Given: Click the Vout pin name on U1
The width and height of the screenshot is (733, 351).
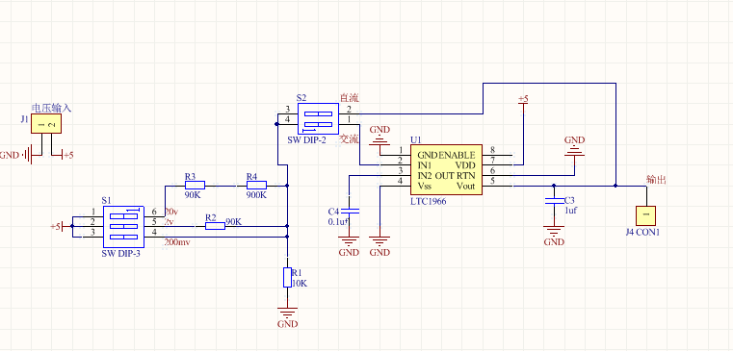Looking at the screenshot, I should click(465, 186).
